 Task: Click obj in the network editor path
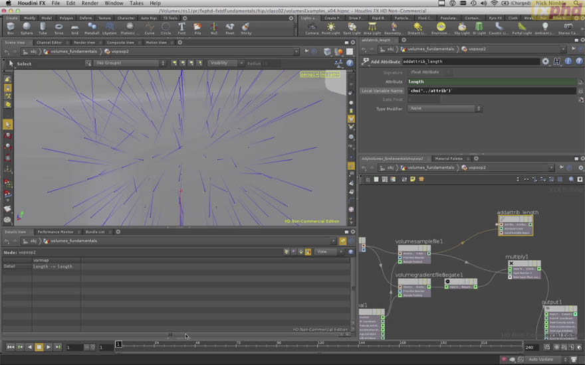tap(390, 168)
